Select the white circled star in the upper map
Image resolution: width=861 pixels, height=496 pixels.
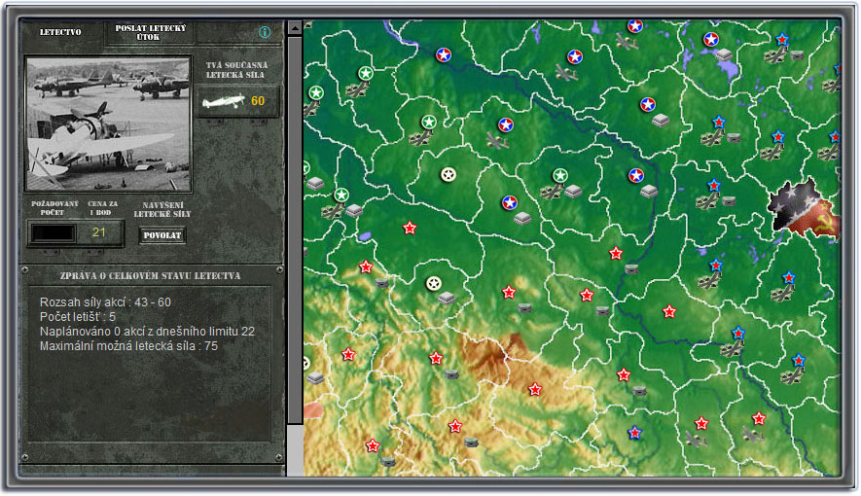448,174
